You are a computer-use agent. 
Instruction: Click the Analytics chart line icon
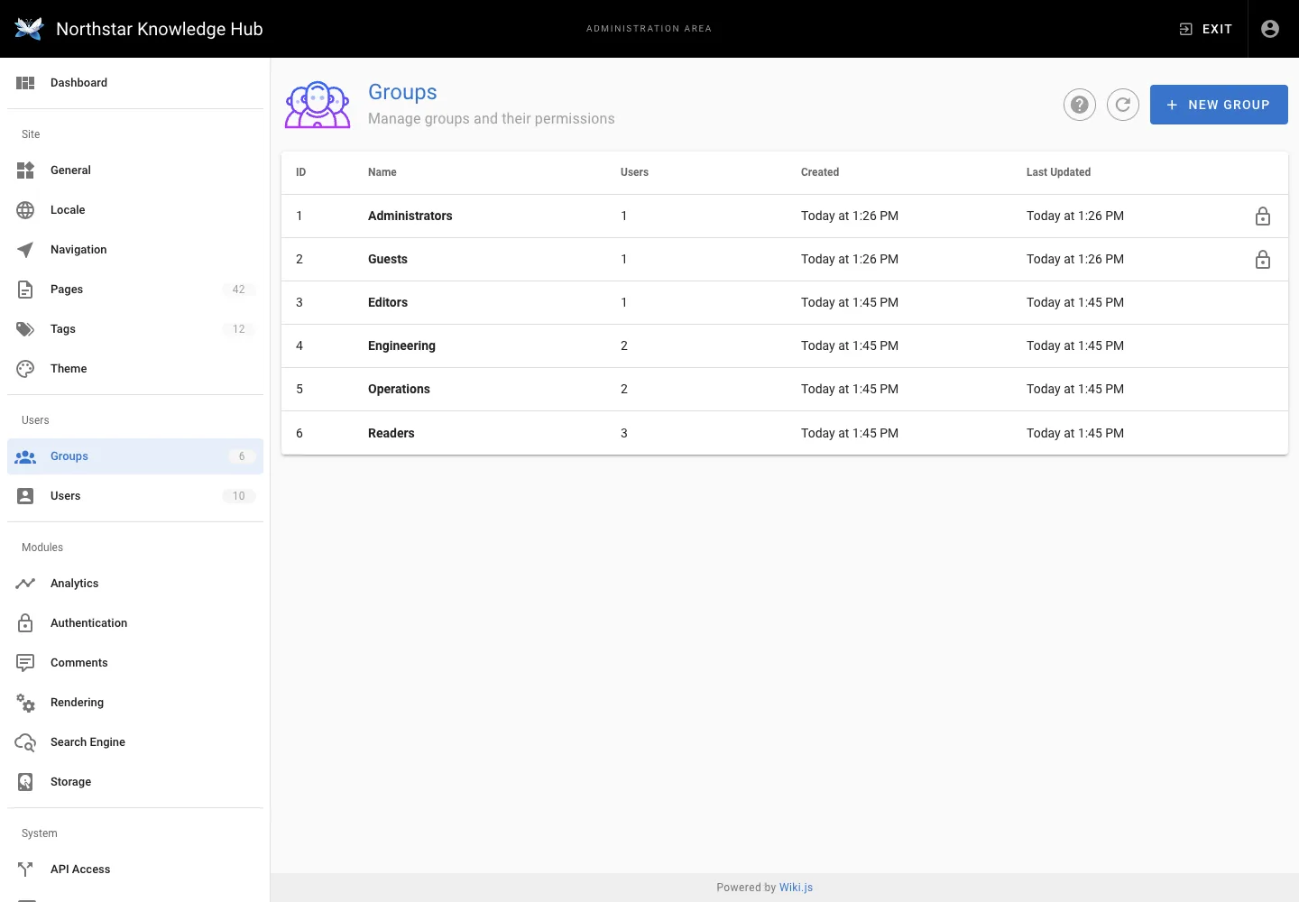coord(25,584)
